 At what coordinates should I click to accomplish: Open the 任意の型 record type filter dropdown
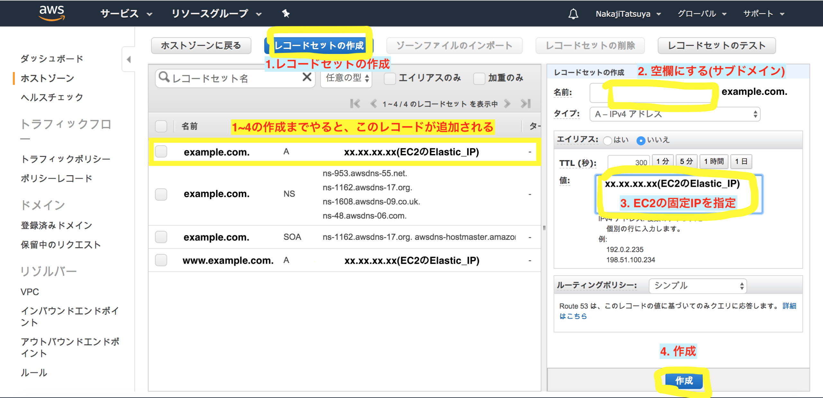click(x=346, y=78)
